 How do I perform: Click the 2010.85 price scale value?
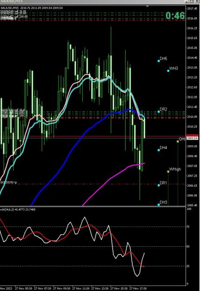(x=192, y=117)
